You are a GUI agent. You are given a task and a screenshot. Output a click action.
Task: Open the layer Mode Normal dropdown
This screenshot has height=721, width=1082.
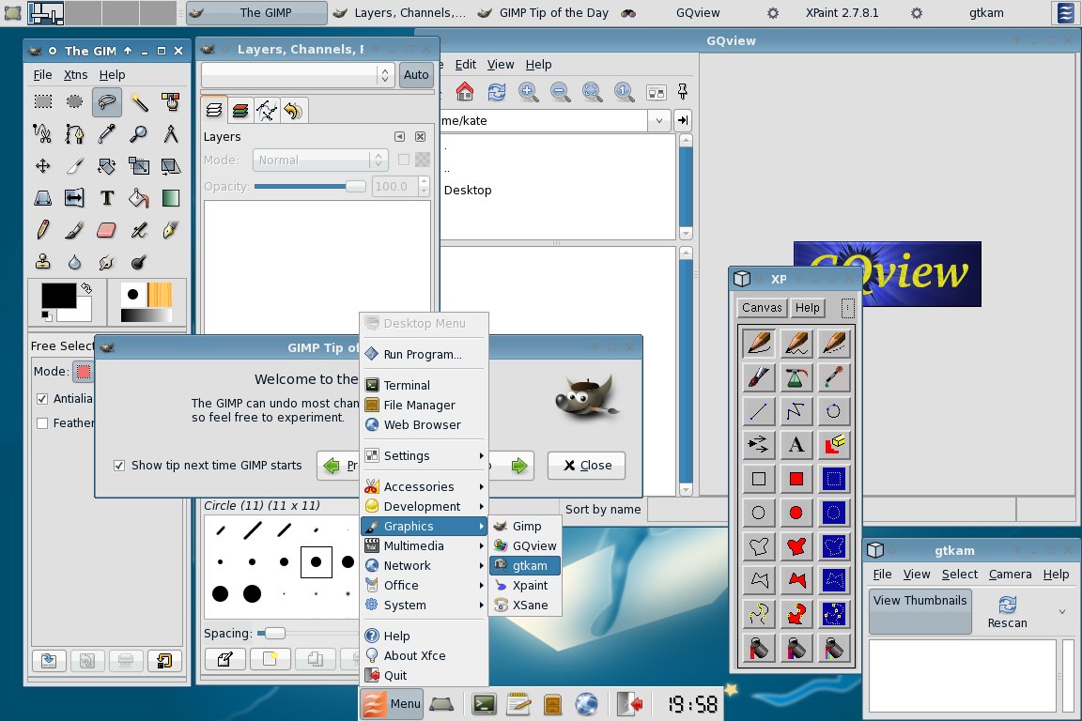[x=318, y=161]
